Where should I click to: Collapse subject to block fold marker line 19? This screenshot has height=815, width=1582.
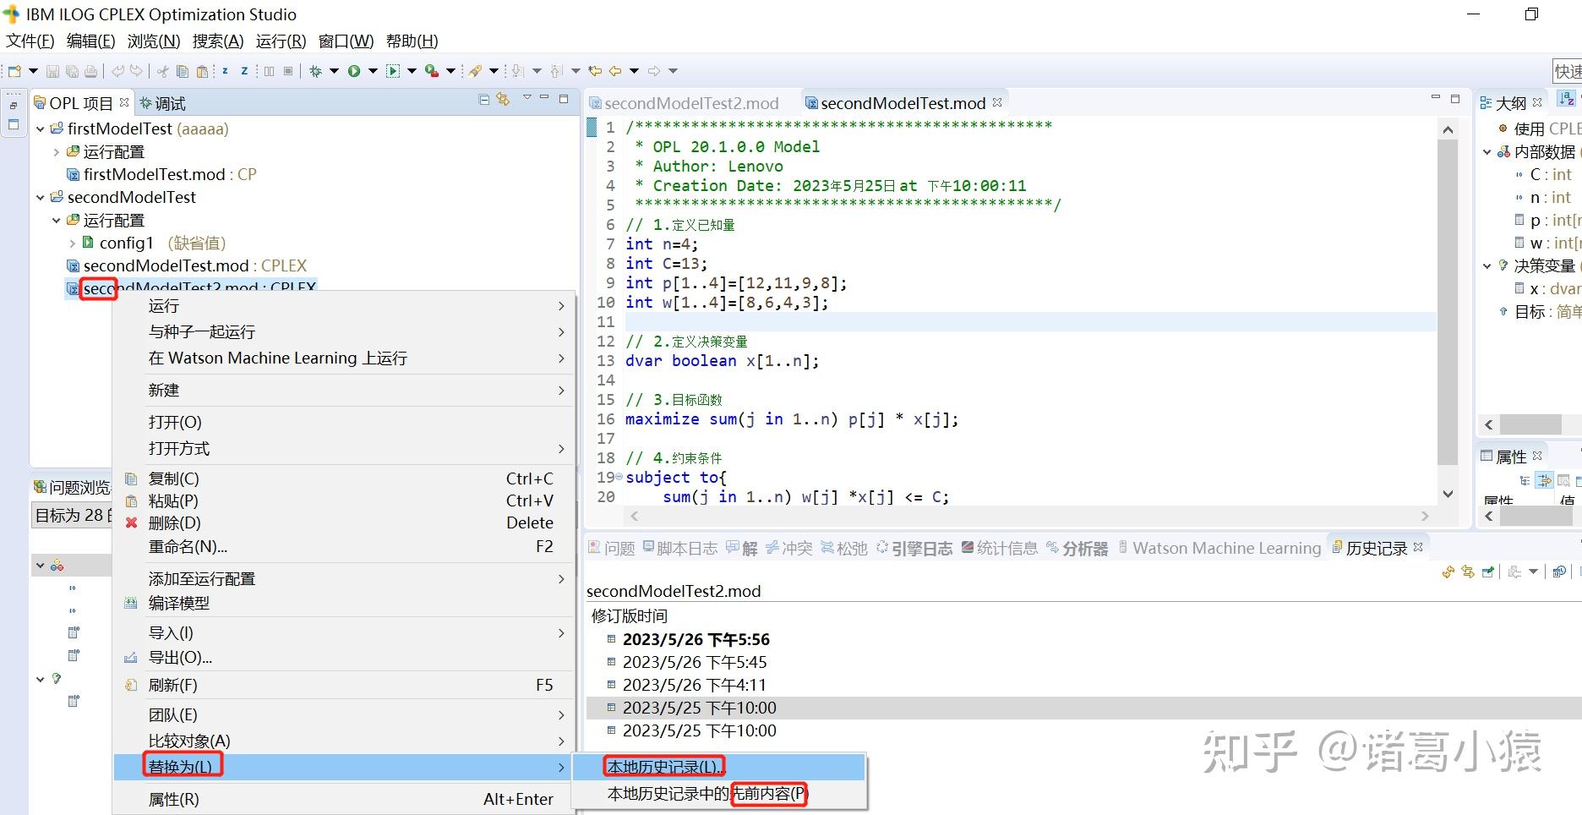[619, 478]
